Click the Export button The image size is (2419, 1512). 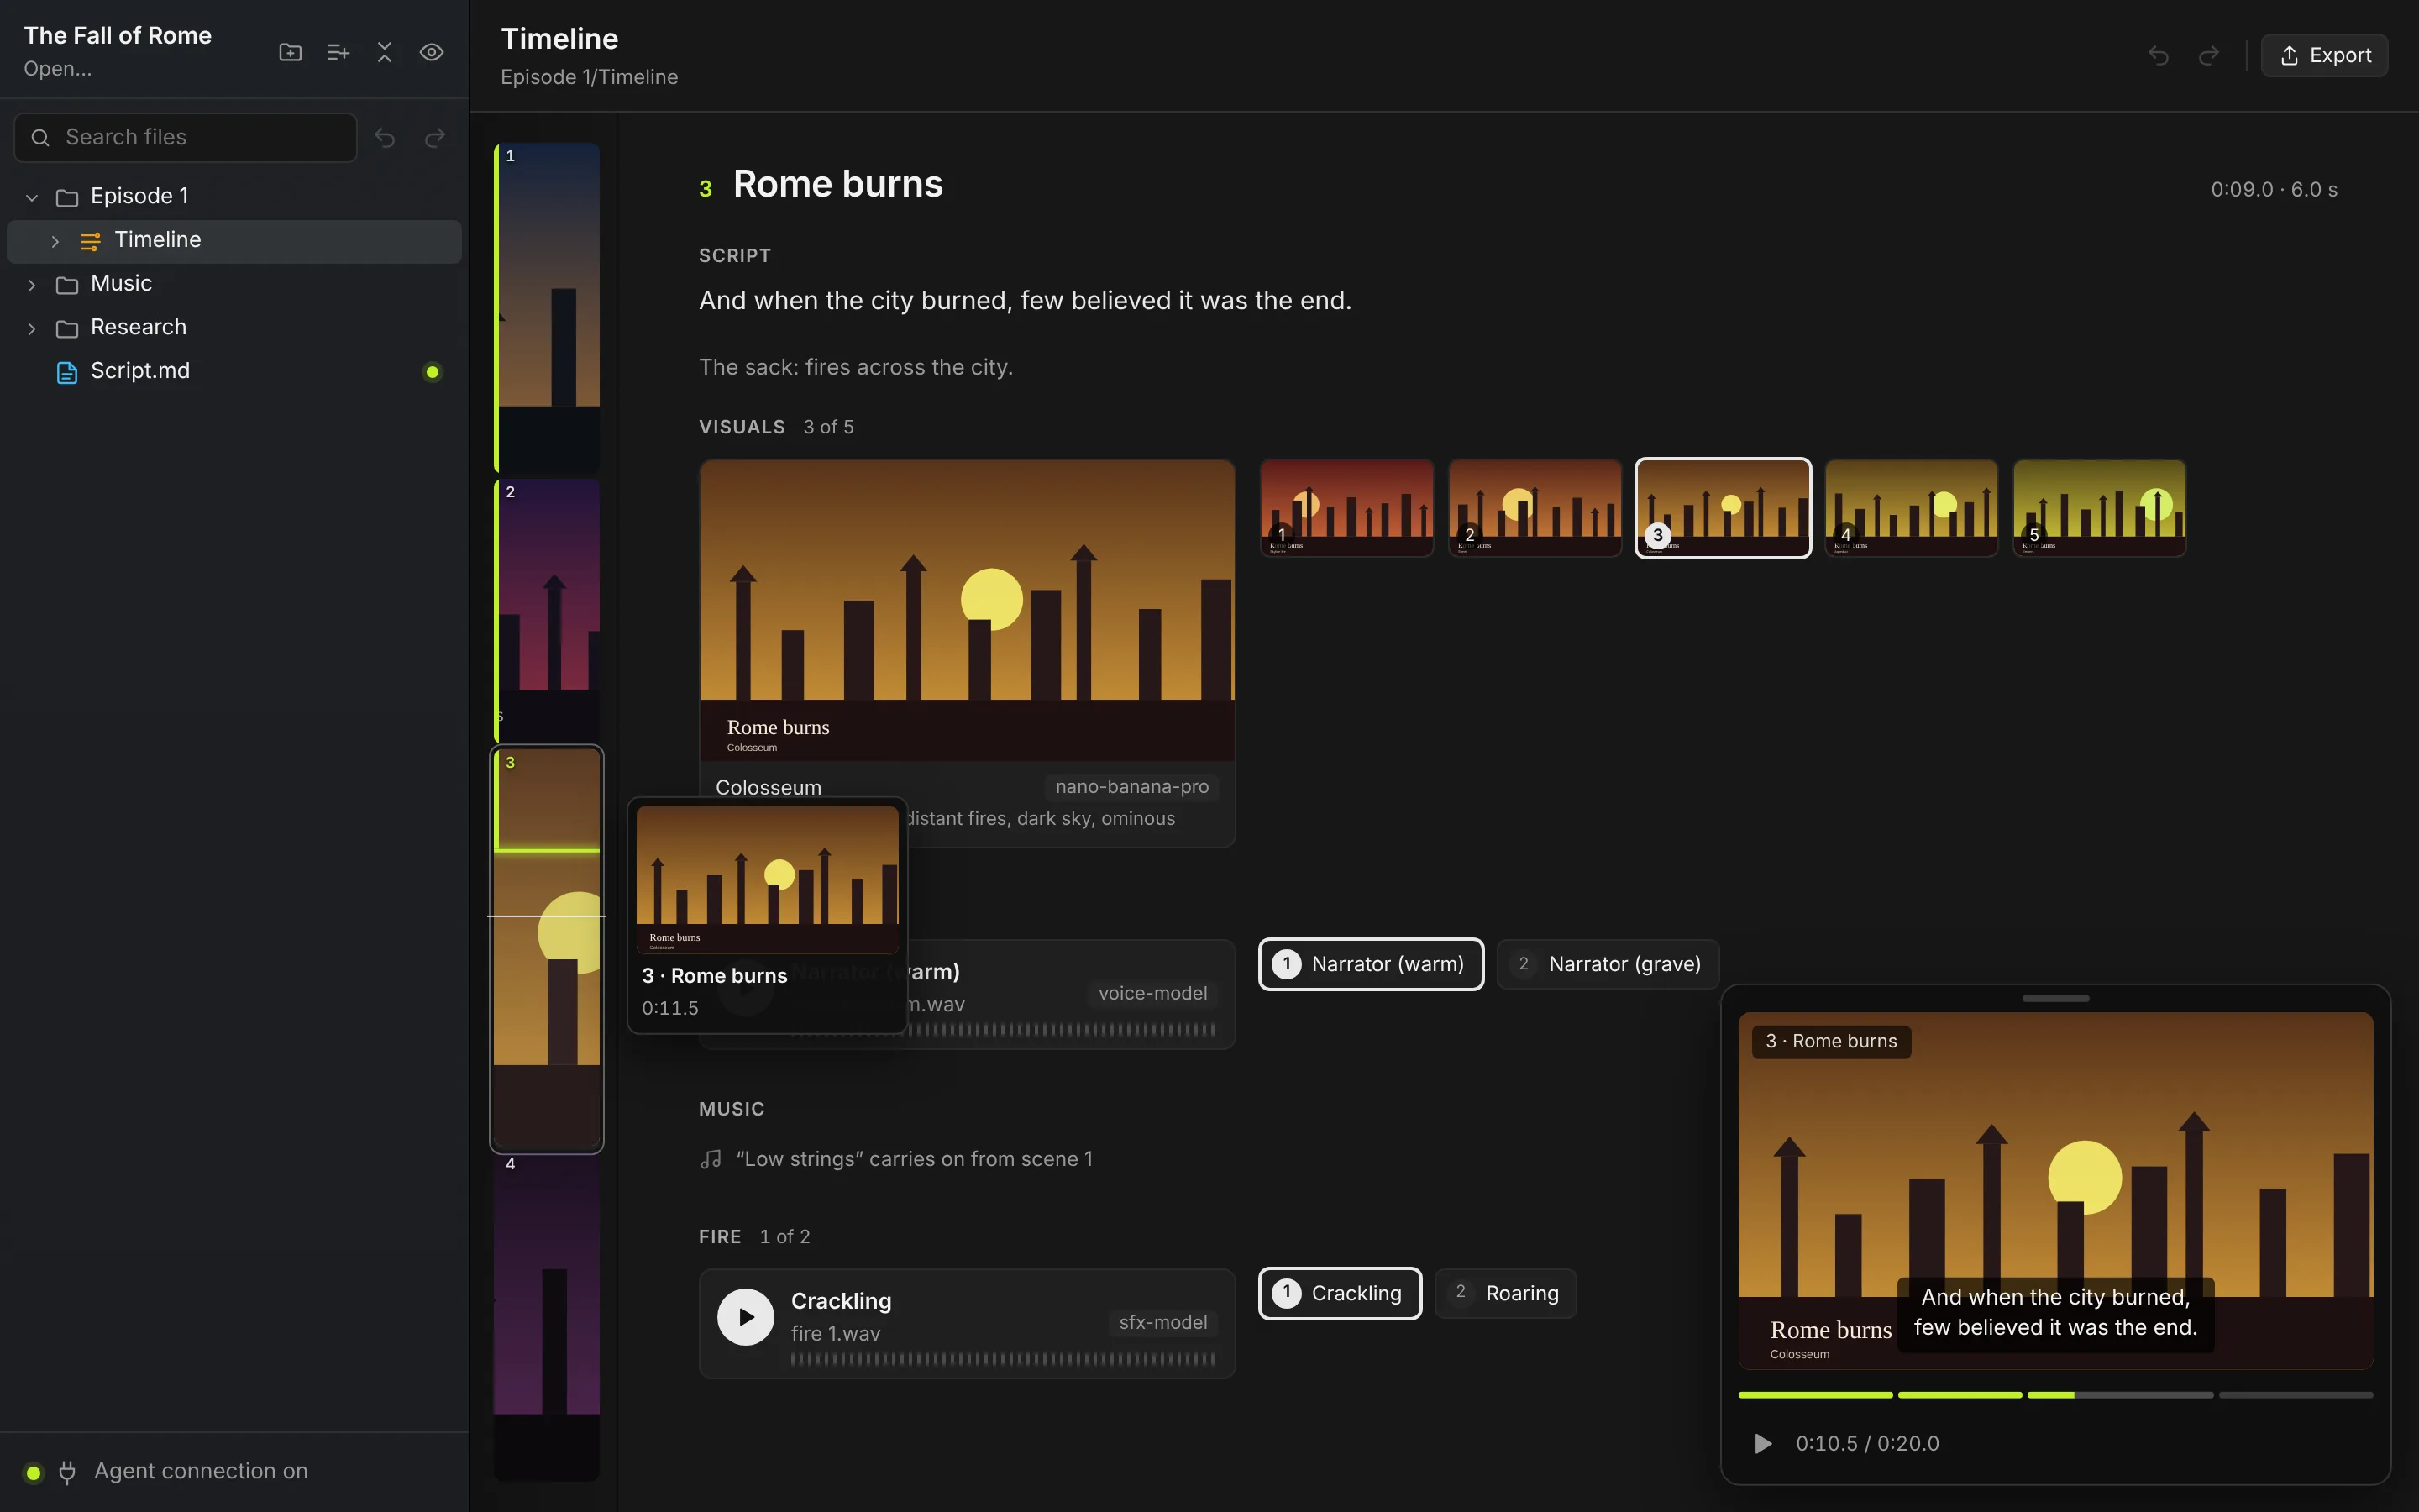2325,55
